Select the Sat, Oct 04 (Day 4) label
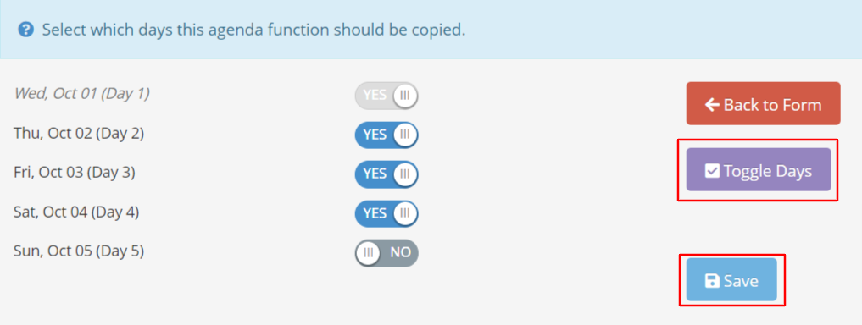 [x=76, y=212]
